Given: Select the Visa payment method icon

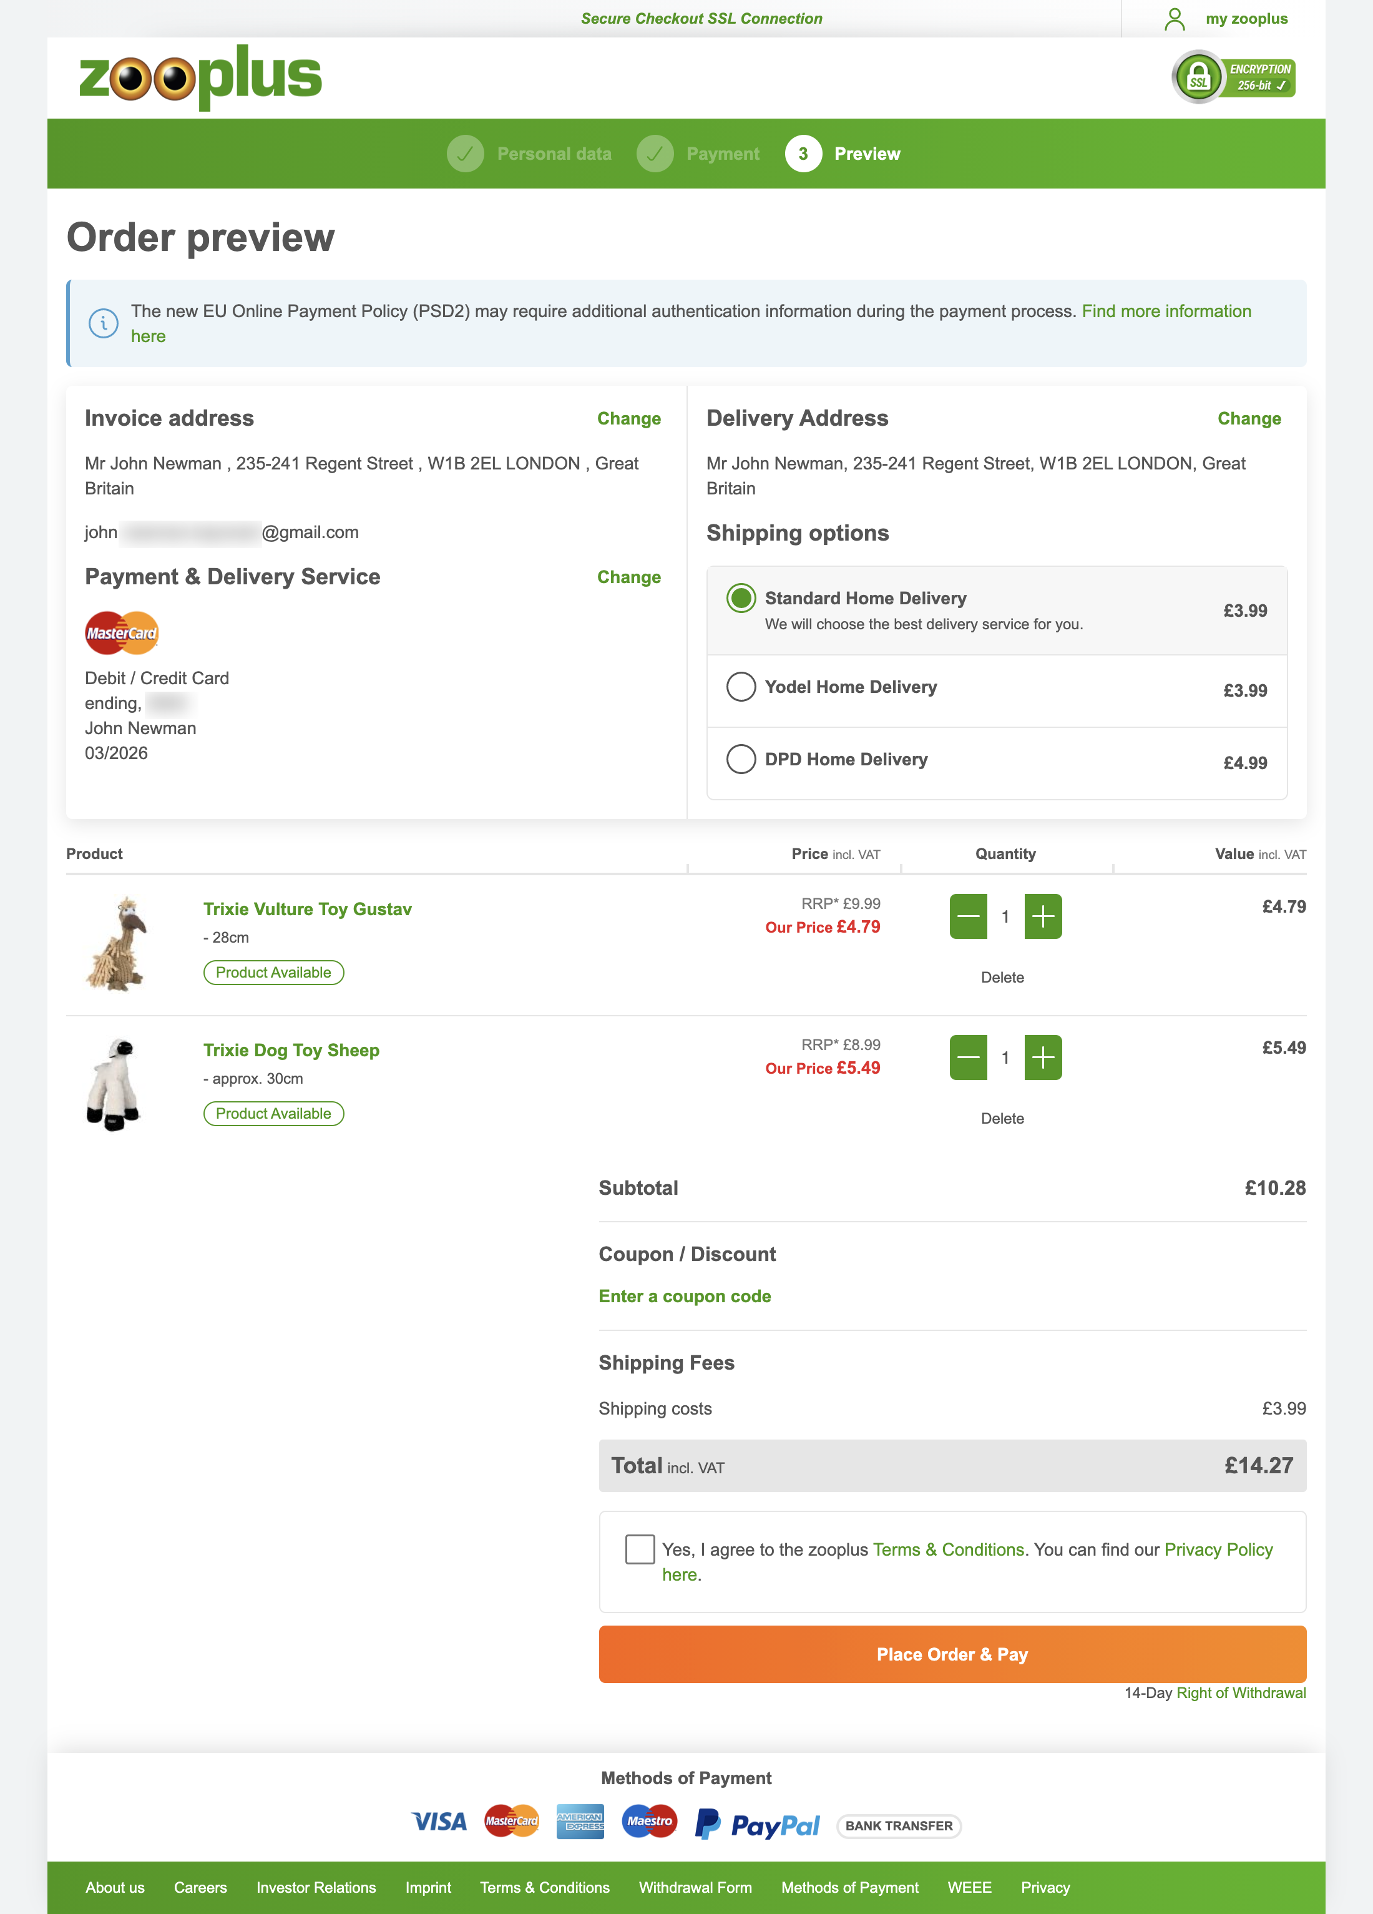Looking at the screenshot, I should tap(439, 1821).
